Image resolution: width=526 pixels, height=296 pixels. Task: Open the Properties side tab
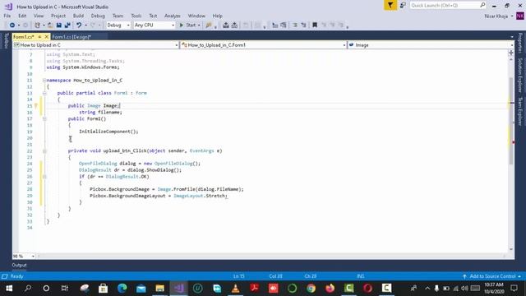(520, 43)
